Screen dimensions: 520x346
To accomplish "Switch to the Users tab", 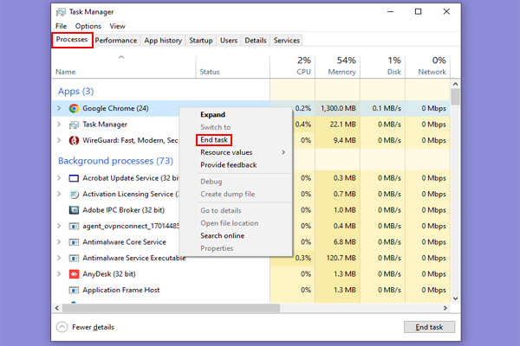I will coord(229,41).
